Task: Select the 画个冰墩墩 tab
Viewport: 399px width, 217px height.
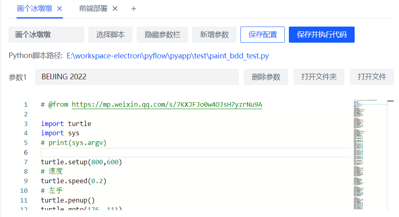Action: [x=35, y=9]
